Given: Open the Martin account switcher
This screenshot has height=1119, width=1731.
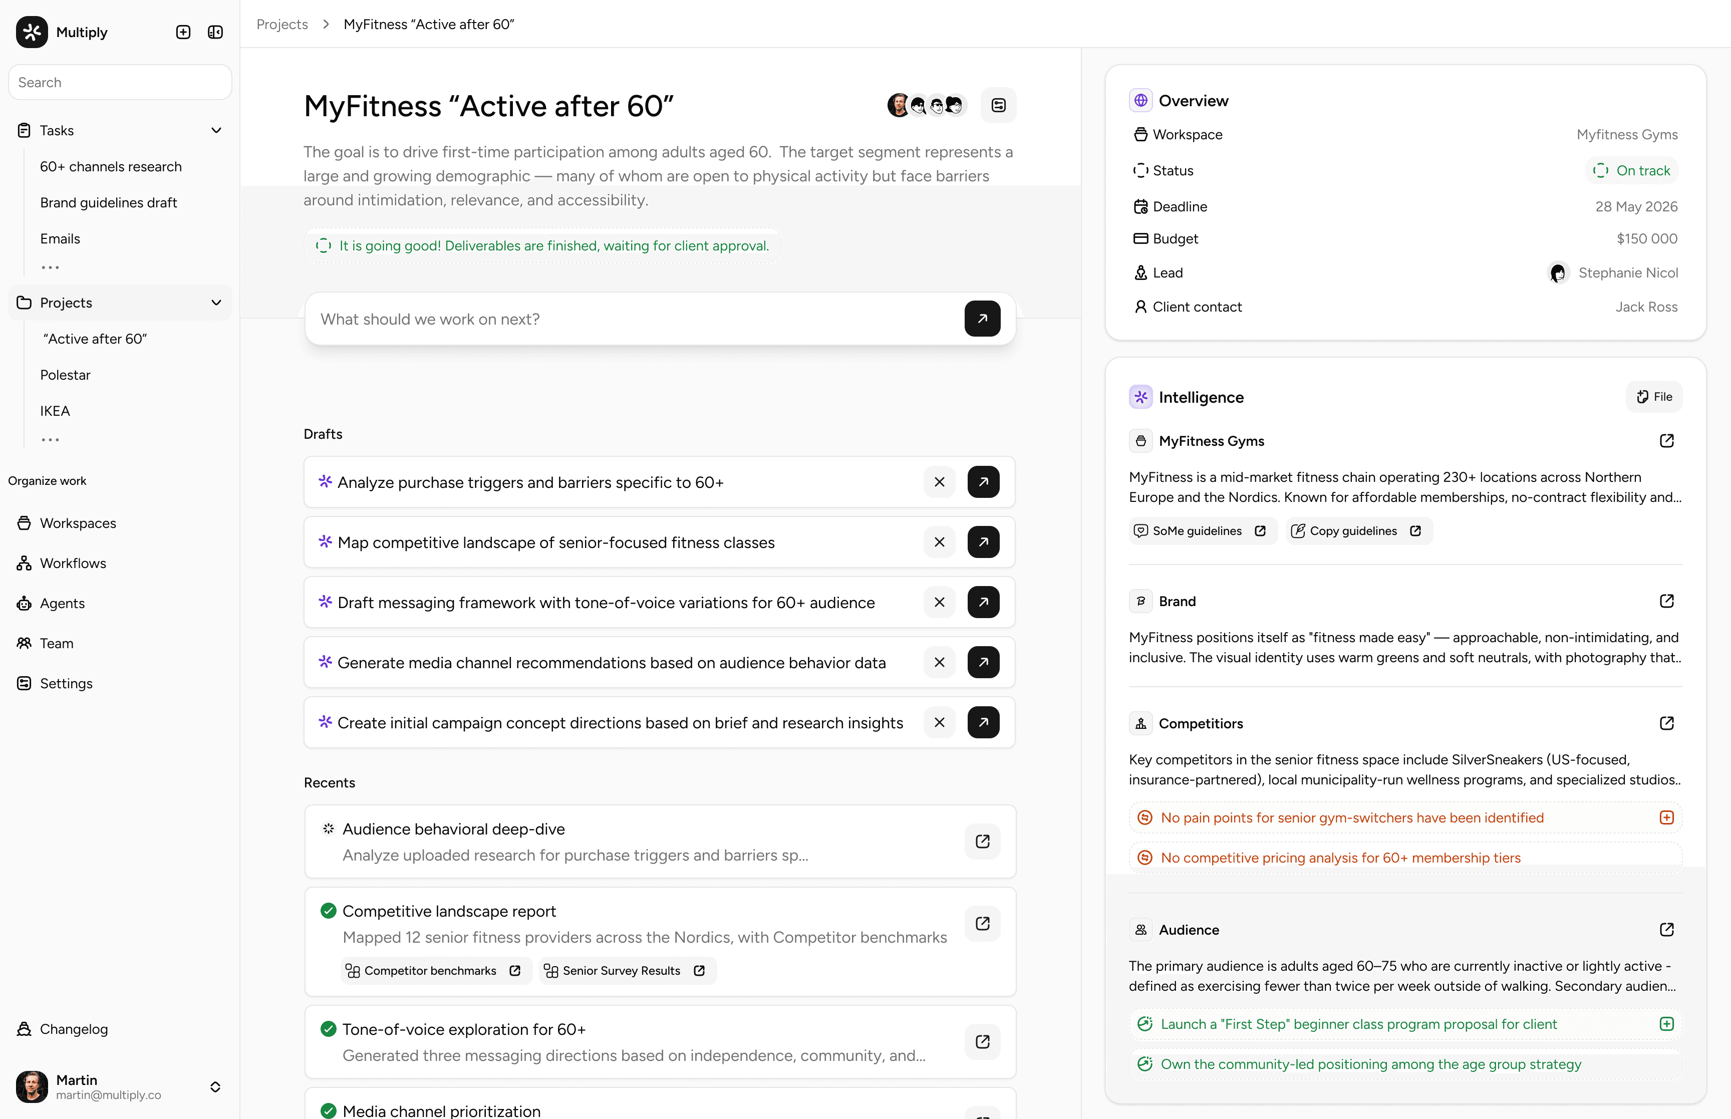Looking at the screenshot, I should [215, 1086].
